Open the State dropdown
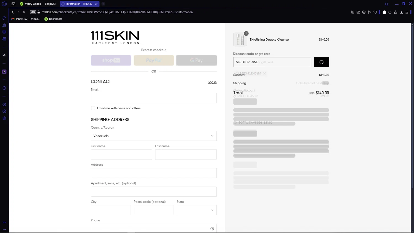 [x=197, y=210]
